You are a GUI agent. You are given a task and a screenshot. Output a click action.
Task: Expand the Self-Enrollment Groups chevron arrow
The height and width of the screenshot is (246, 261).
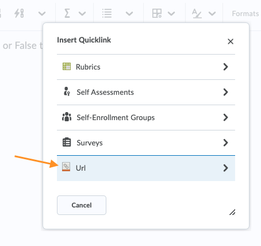click(x=225, y=117)
